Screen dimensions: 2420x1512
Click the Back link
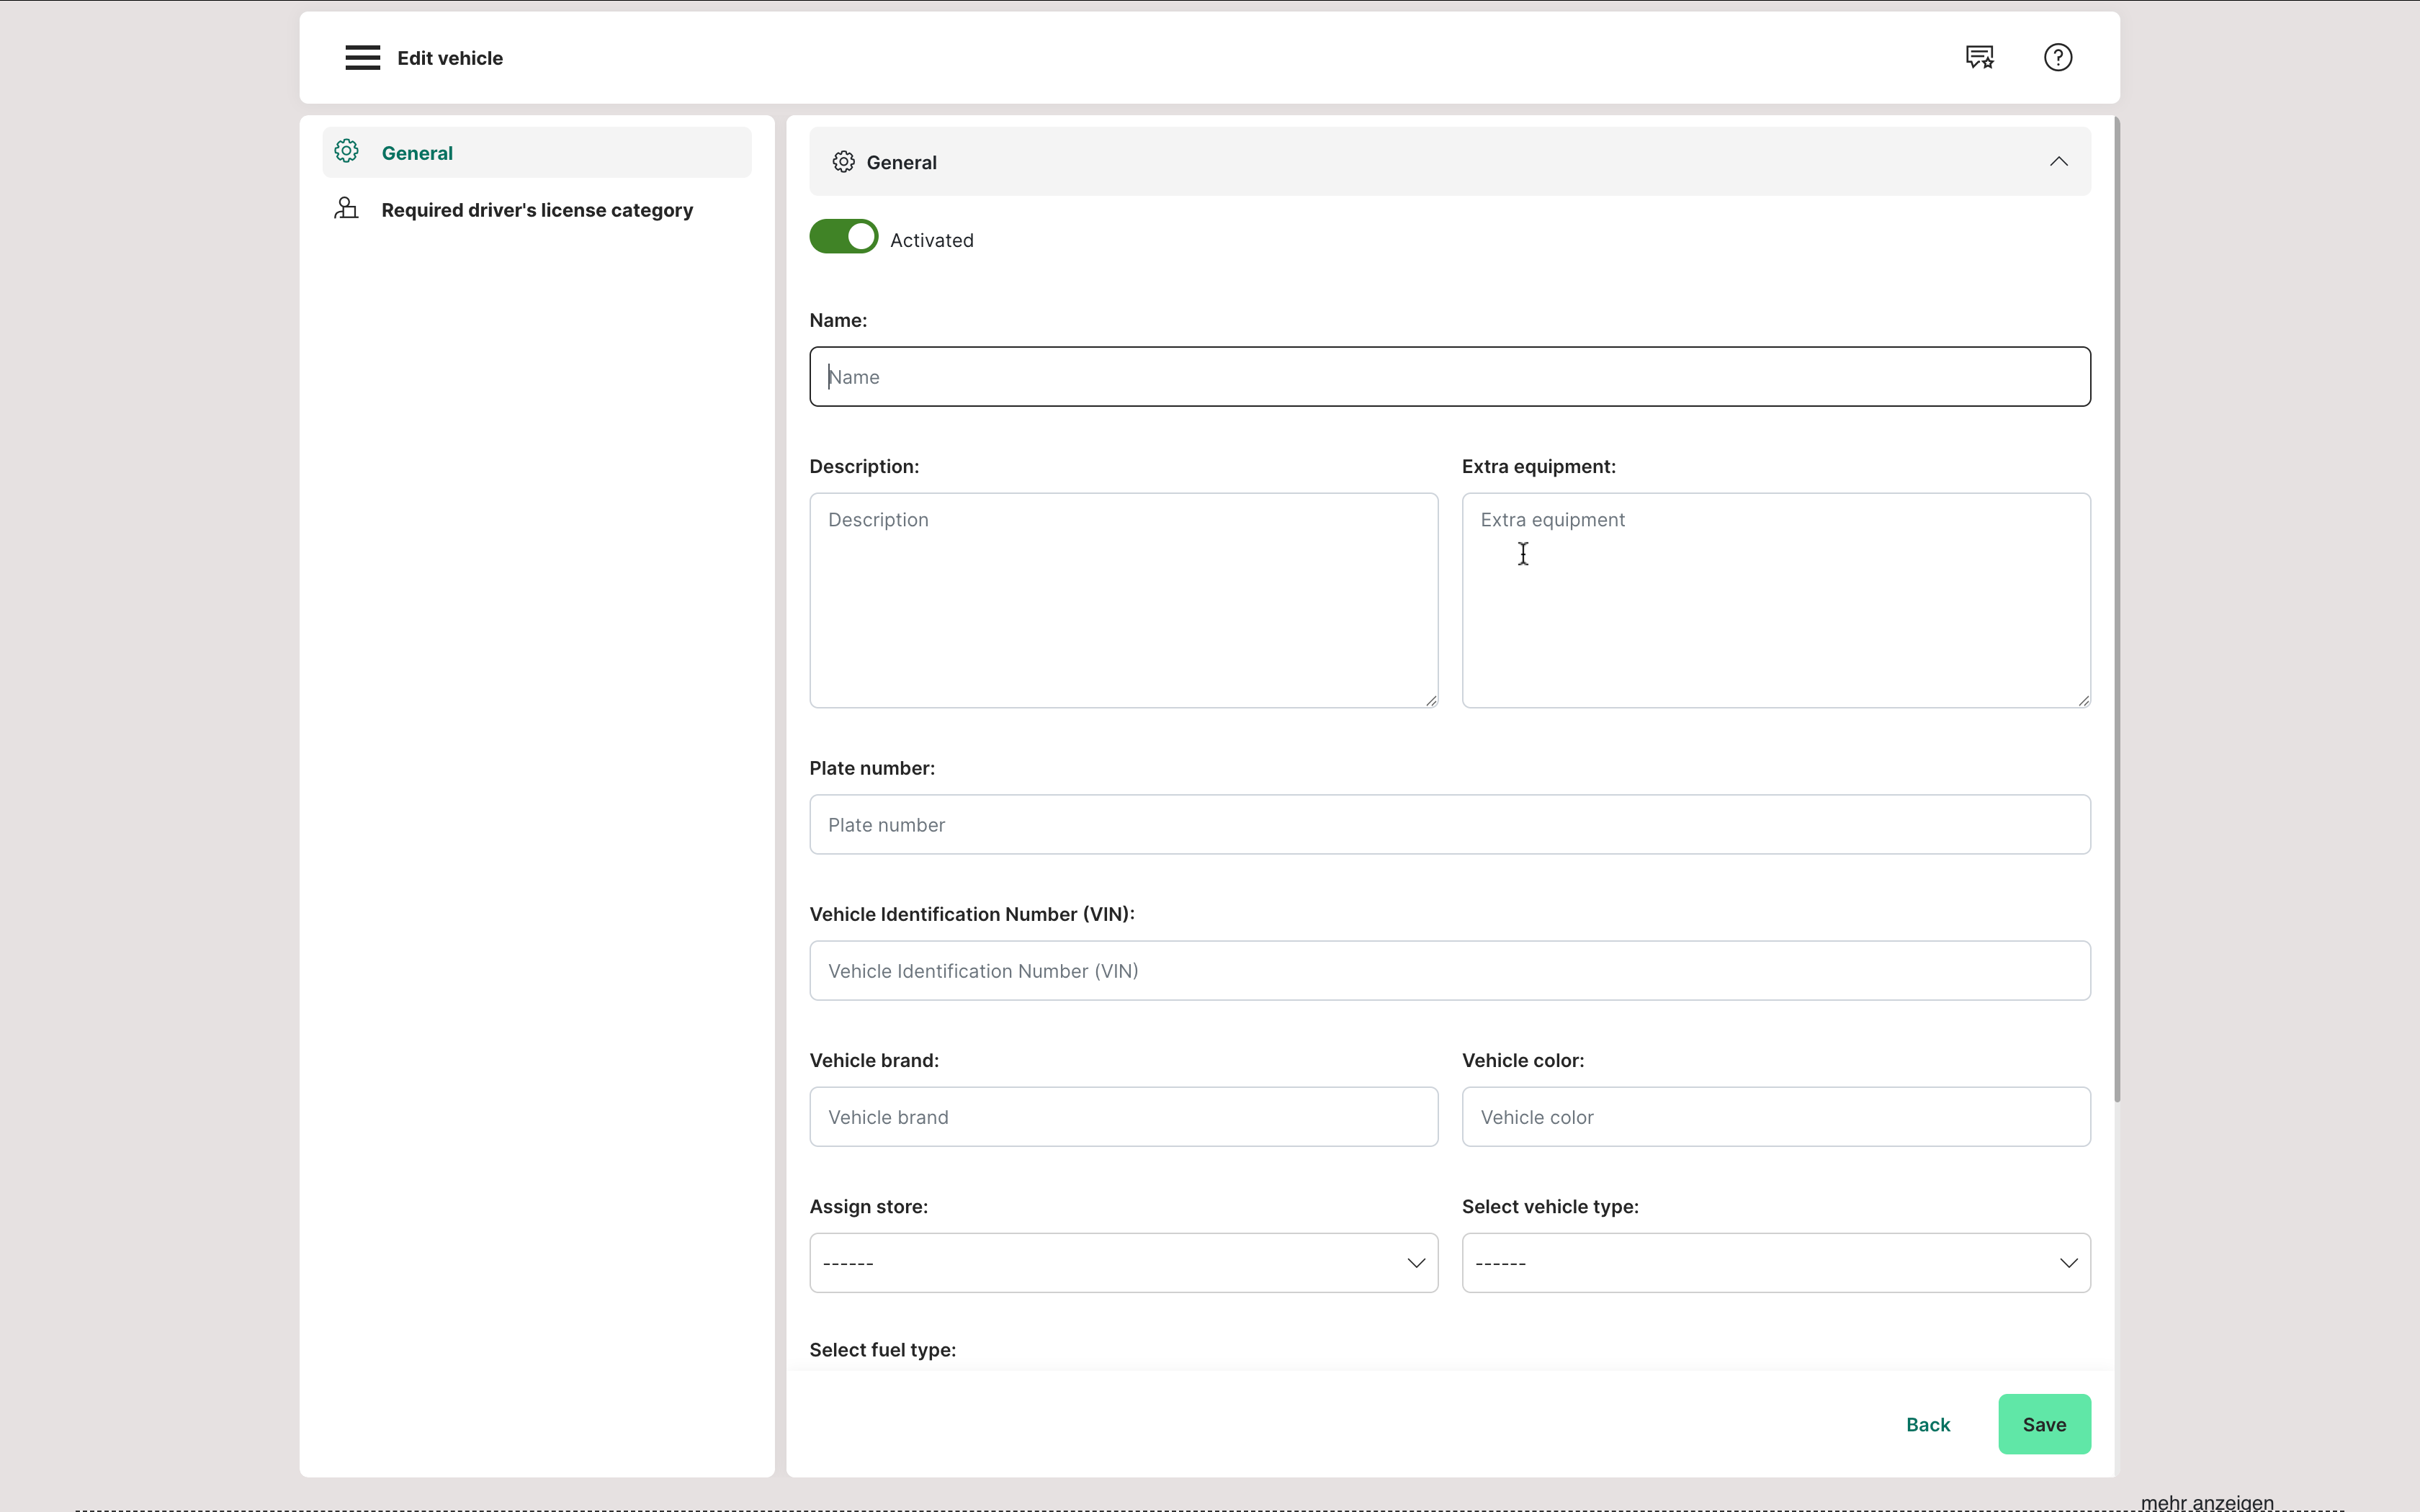(x=1927, y=1424)
